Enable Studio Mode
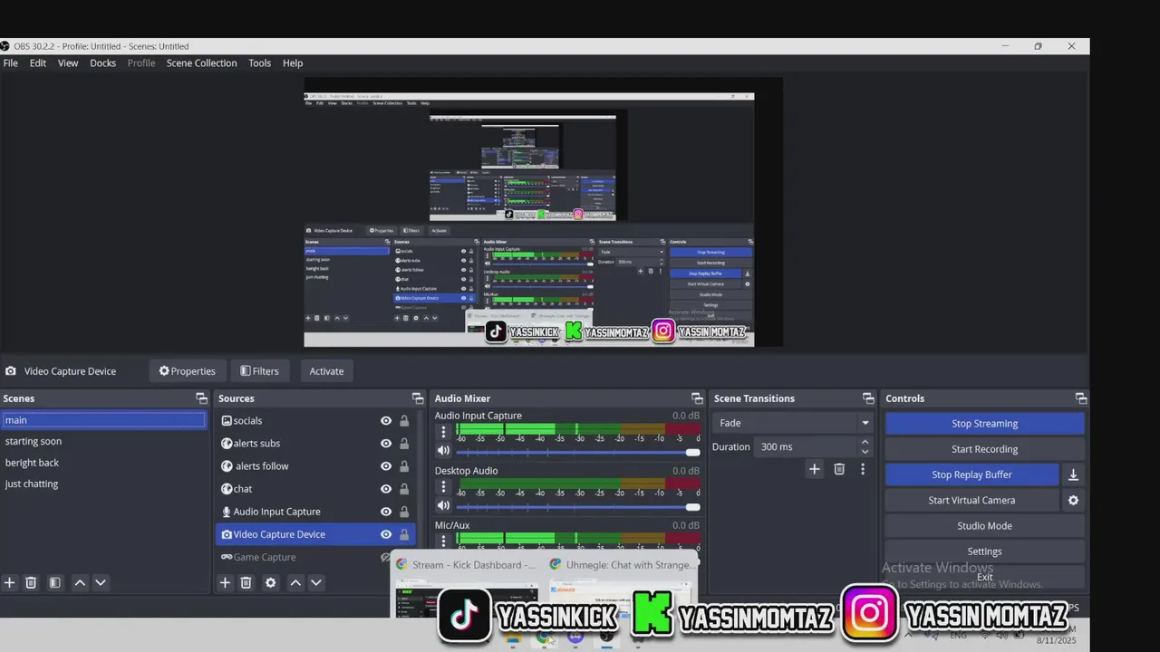 [984, 526]
